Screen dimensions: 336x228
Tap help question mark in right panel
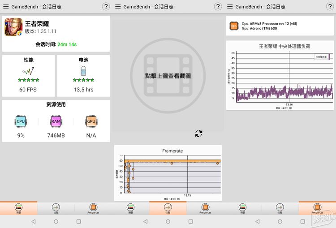pyautogui.click(x=330, y=6)
